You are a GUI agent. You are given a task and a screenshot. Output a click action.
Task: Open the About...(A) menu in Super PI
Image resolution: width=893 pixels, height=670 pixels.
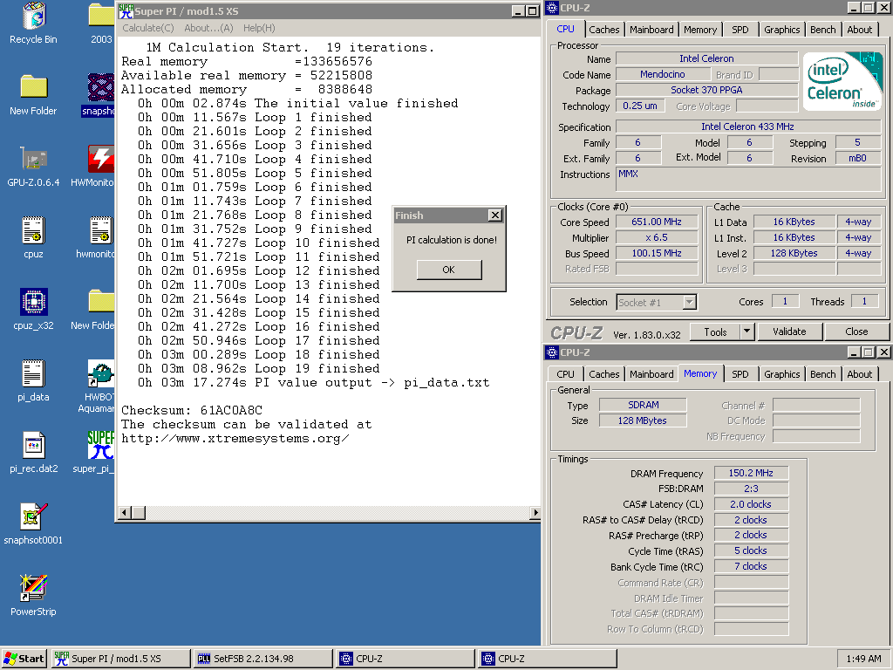[x=208, y=28]
